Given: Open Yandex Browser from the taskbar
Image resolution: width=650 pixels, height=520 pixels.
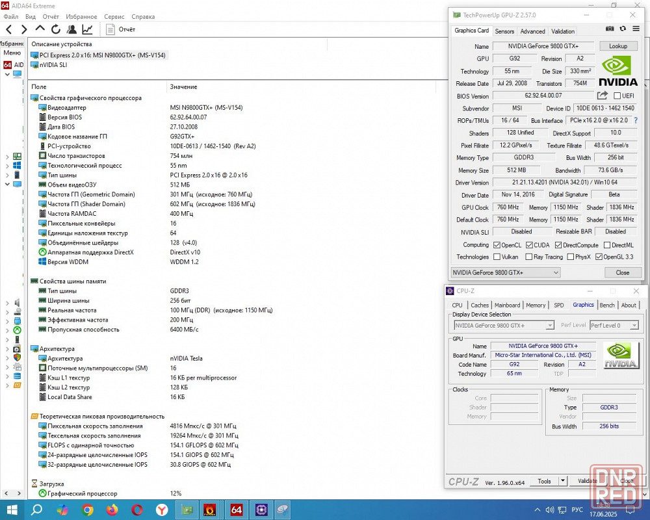Looking at the screenshot, I should pyautogui.click(x=162, y=510).
